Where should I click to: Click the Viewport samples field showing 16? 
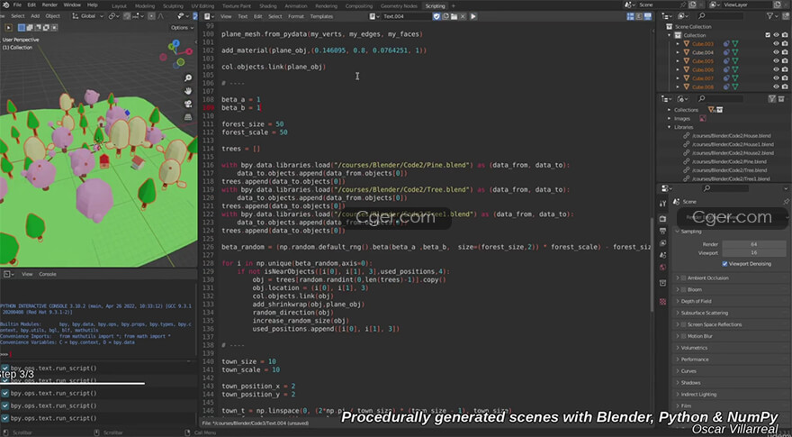tap(753, 252)
